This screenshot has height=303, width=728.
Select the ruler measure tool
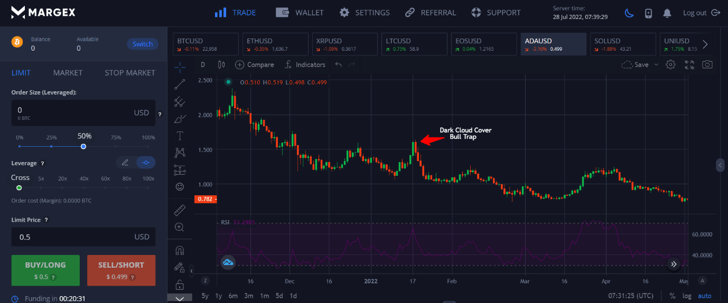click(x=180, y=210)
